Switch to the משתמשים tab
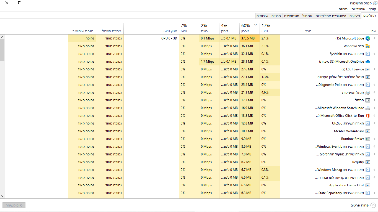The image size is (378, 212). (292, 16)
